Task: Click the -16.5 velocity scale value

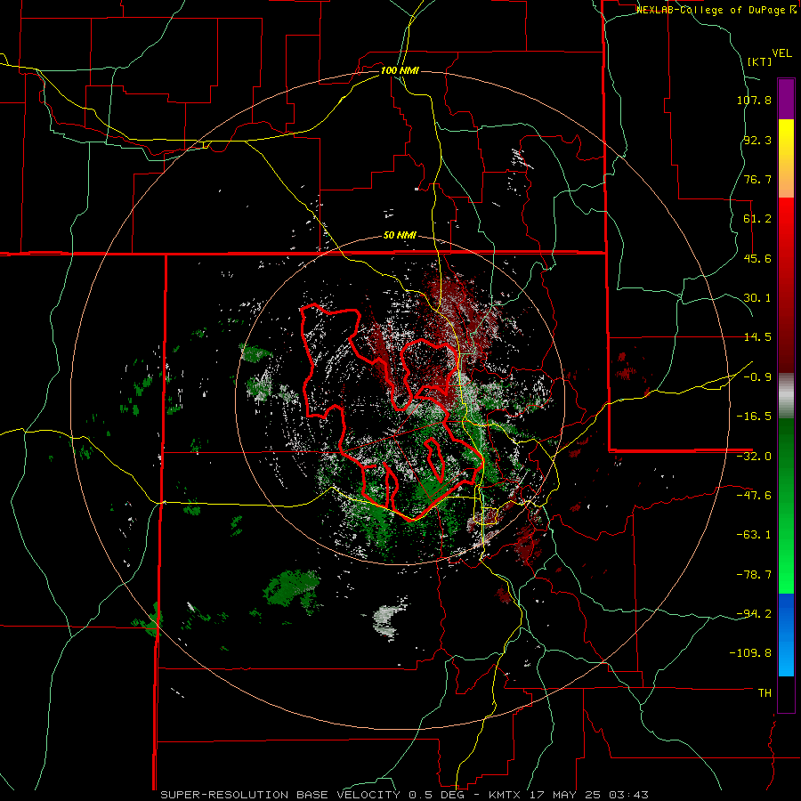Action: (754, 417)
